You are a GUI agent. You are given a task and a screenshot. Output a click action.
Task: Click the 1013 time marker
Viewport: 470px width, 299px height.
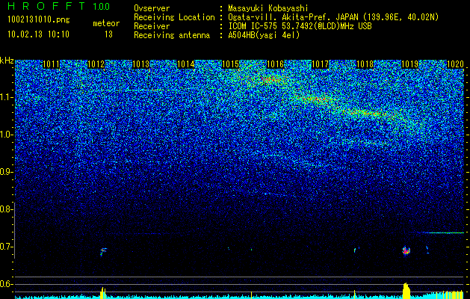(141, 64)
